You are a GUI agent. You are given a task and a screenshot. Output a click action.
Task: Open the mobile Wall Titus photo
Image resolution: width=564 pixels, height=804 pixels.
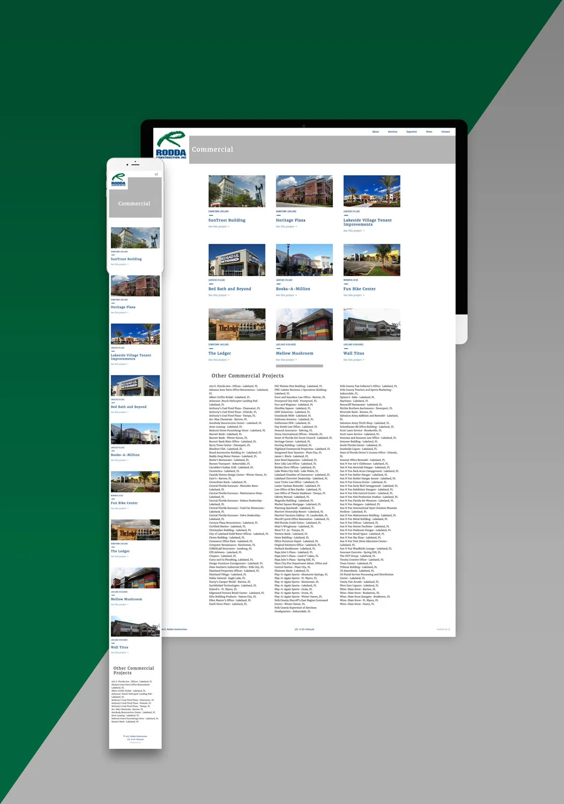pyautogui.click(x=135, y=626)
